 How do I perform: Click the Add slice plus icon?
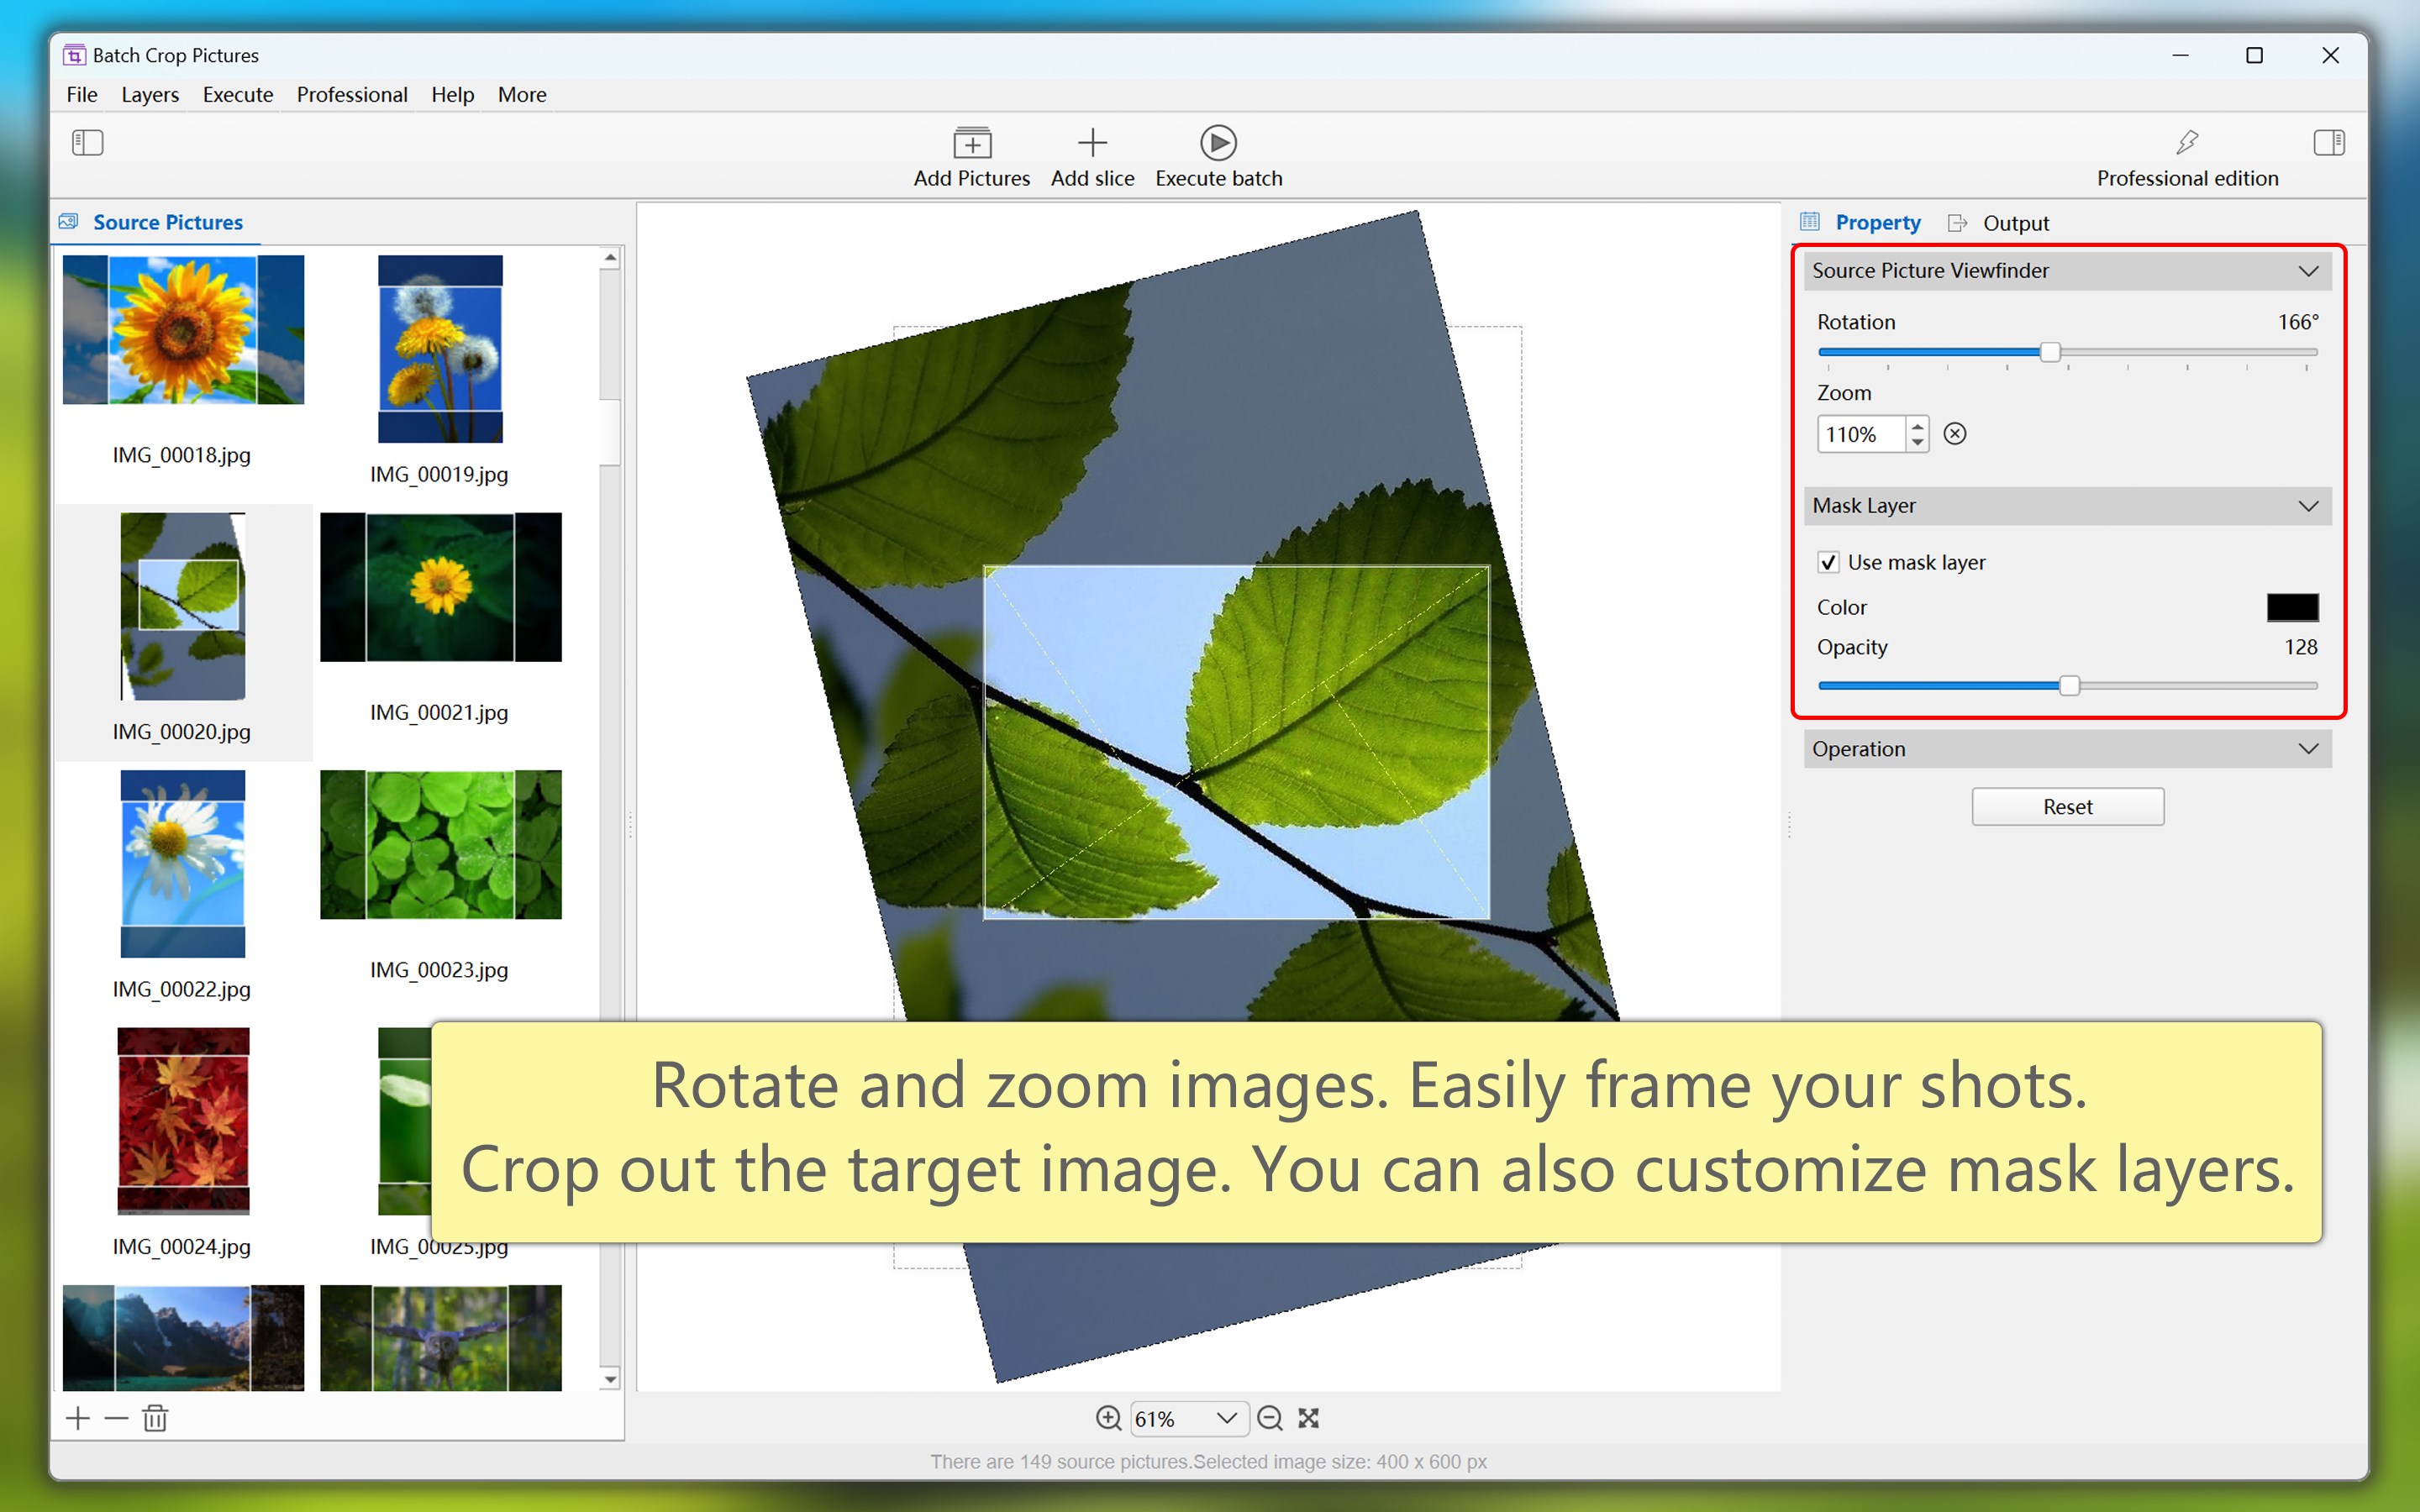point(1092,144)
